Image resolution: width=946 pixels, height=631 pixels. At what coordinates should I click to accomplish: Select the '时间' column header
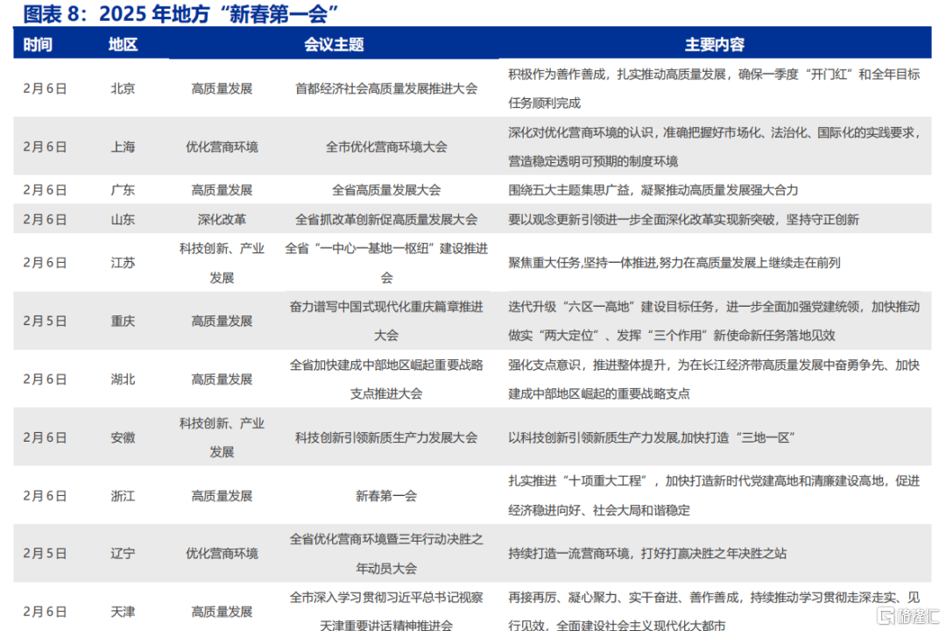(x=38, y=45)
